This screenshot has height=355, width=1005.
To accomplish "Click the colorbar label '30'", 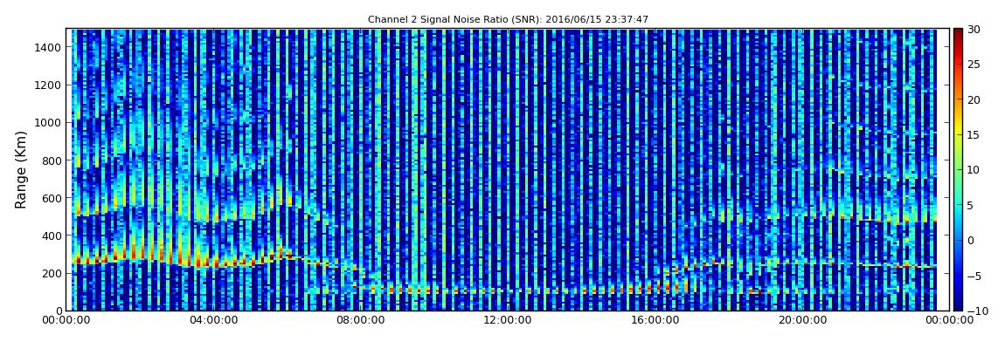I will click(x=974, y=30).
